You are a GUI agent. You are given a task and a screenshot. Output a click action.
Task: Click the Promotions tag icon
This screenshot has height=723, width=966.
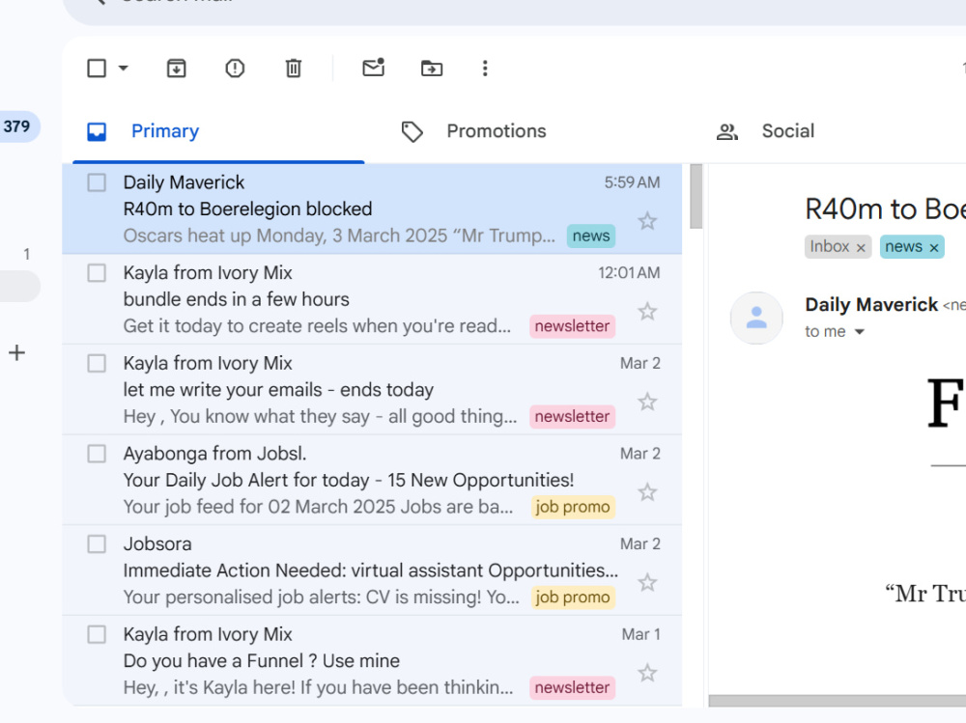412,132
